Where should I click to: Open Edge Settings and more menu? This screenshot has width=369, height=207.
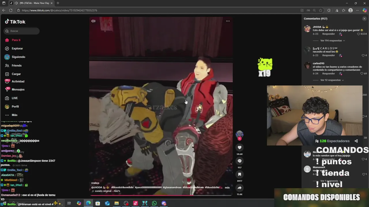(x=357, y=10)
